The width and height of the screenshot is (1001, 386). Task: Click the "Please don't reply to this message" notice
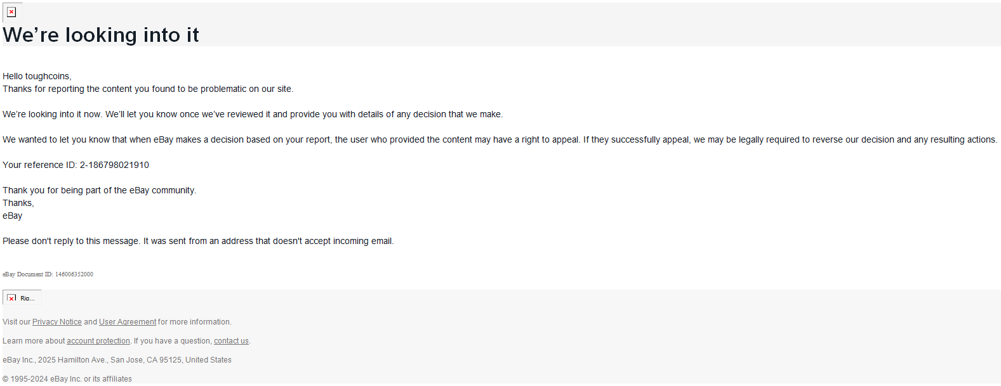point(198,241)
